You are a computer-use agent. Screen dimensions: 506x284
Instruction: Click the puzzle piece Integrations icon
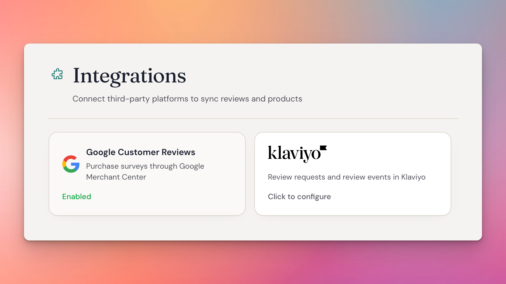(x=57, y=74)
